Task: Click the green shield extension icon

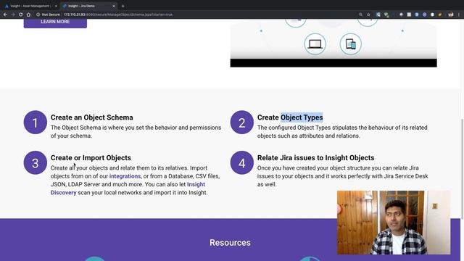Action: tap(386, 14)
